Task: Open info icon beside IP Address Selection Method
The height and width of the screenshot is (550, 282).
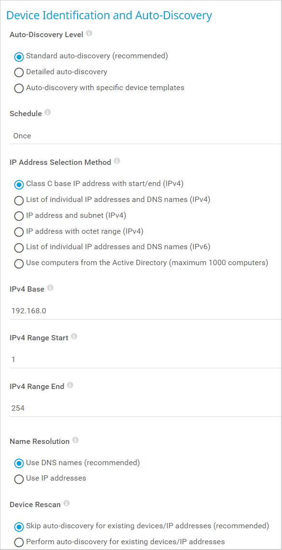Action: (117, 161)
